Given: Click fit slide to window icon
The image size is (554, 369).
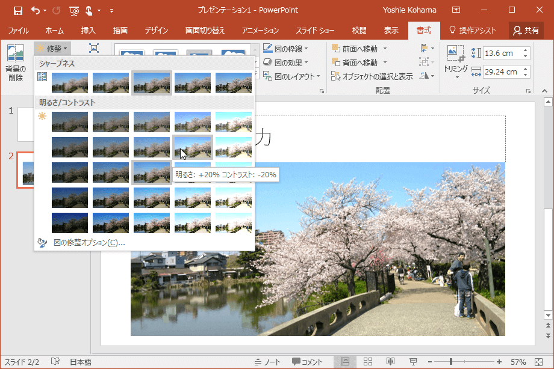Looking at the screenshot, I should click(540, 362).
